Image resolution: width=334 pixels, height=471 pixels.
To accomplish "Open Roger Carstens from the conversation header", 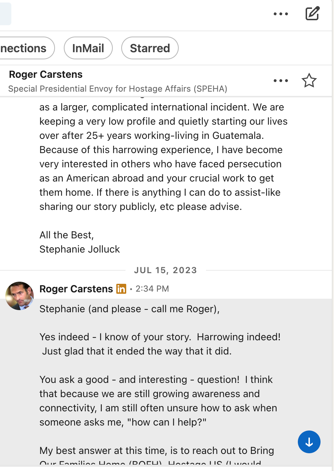I will [x=46, y=75].
